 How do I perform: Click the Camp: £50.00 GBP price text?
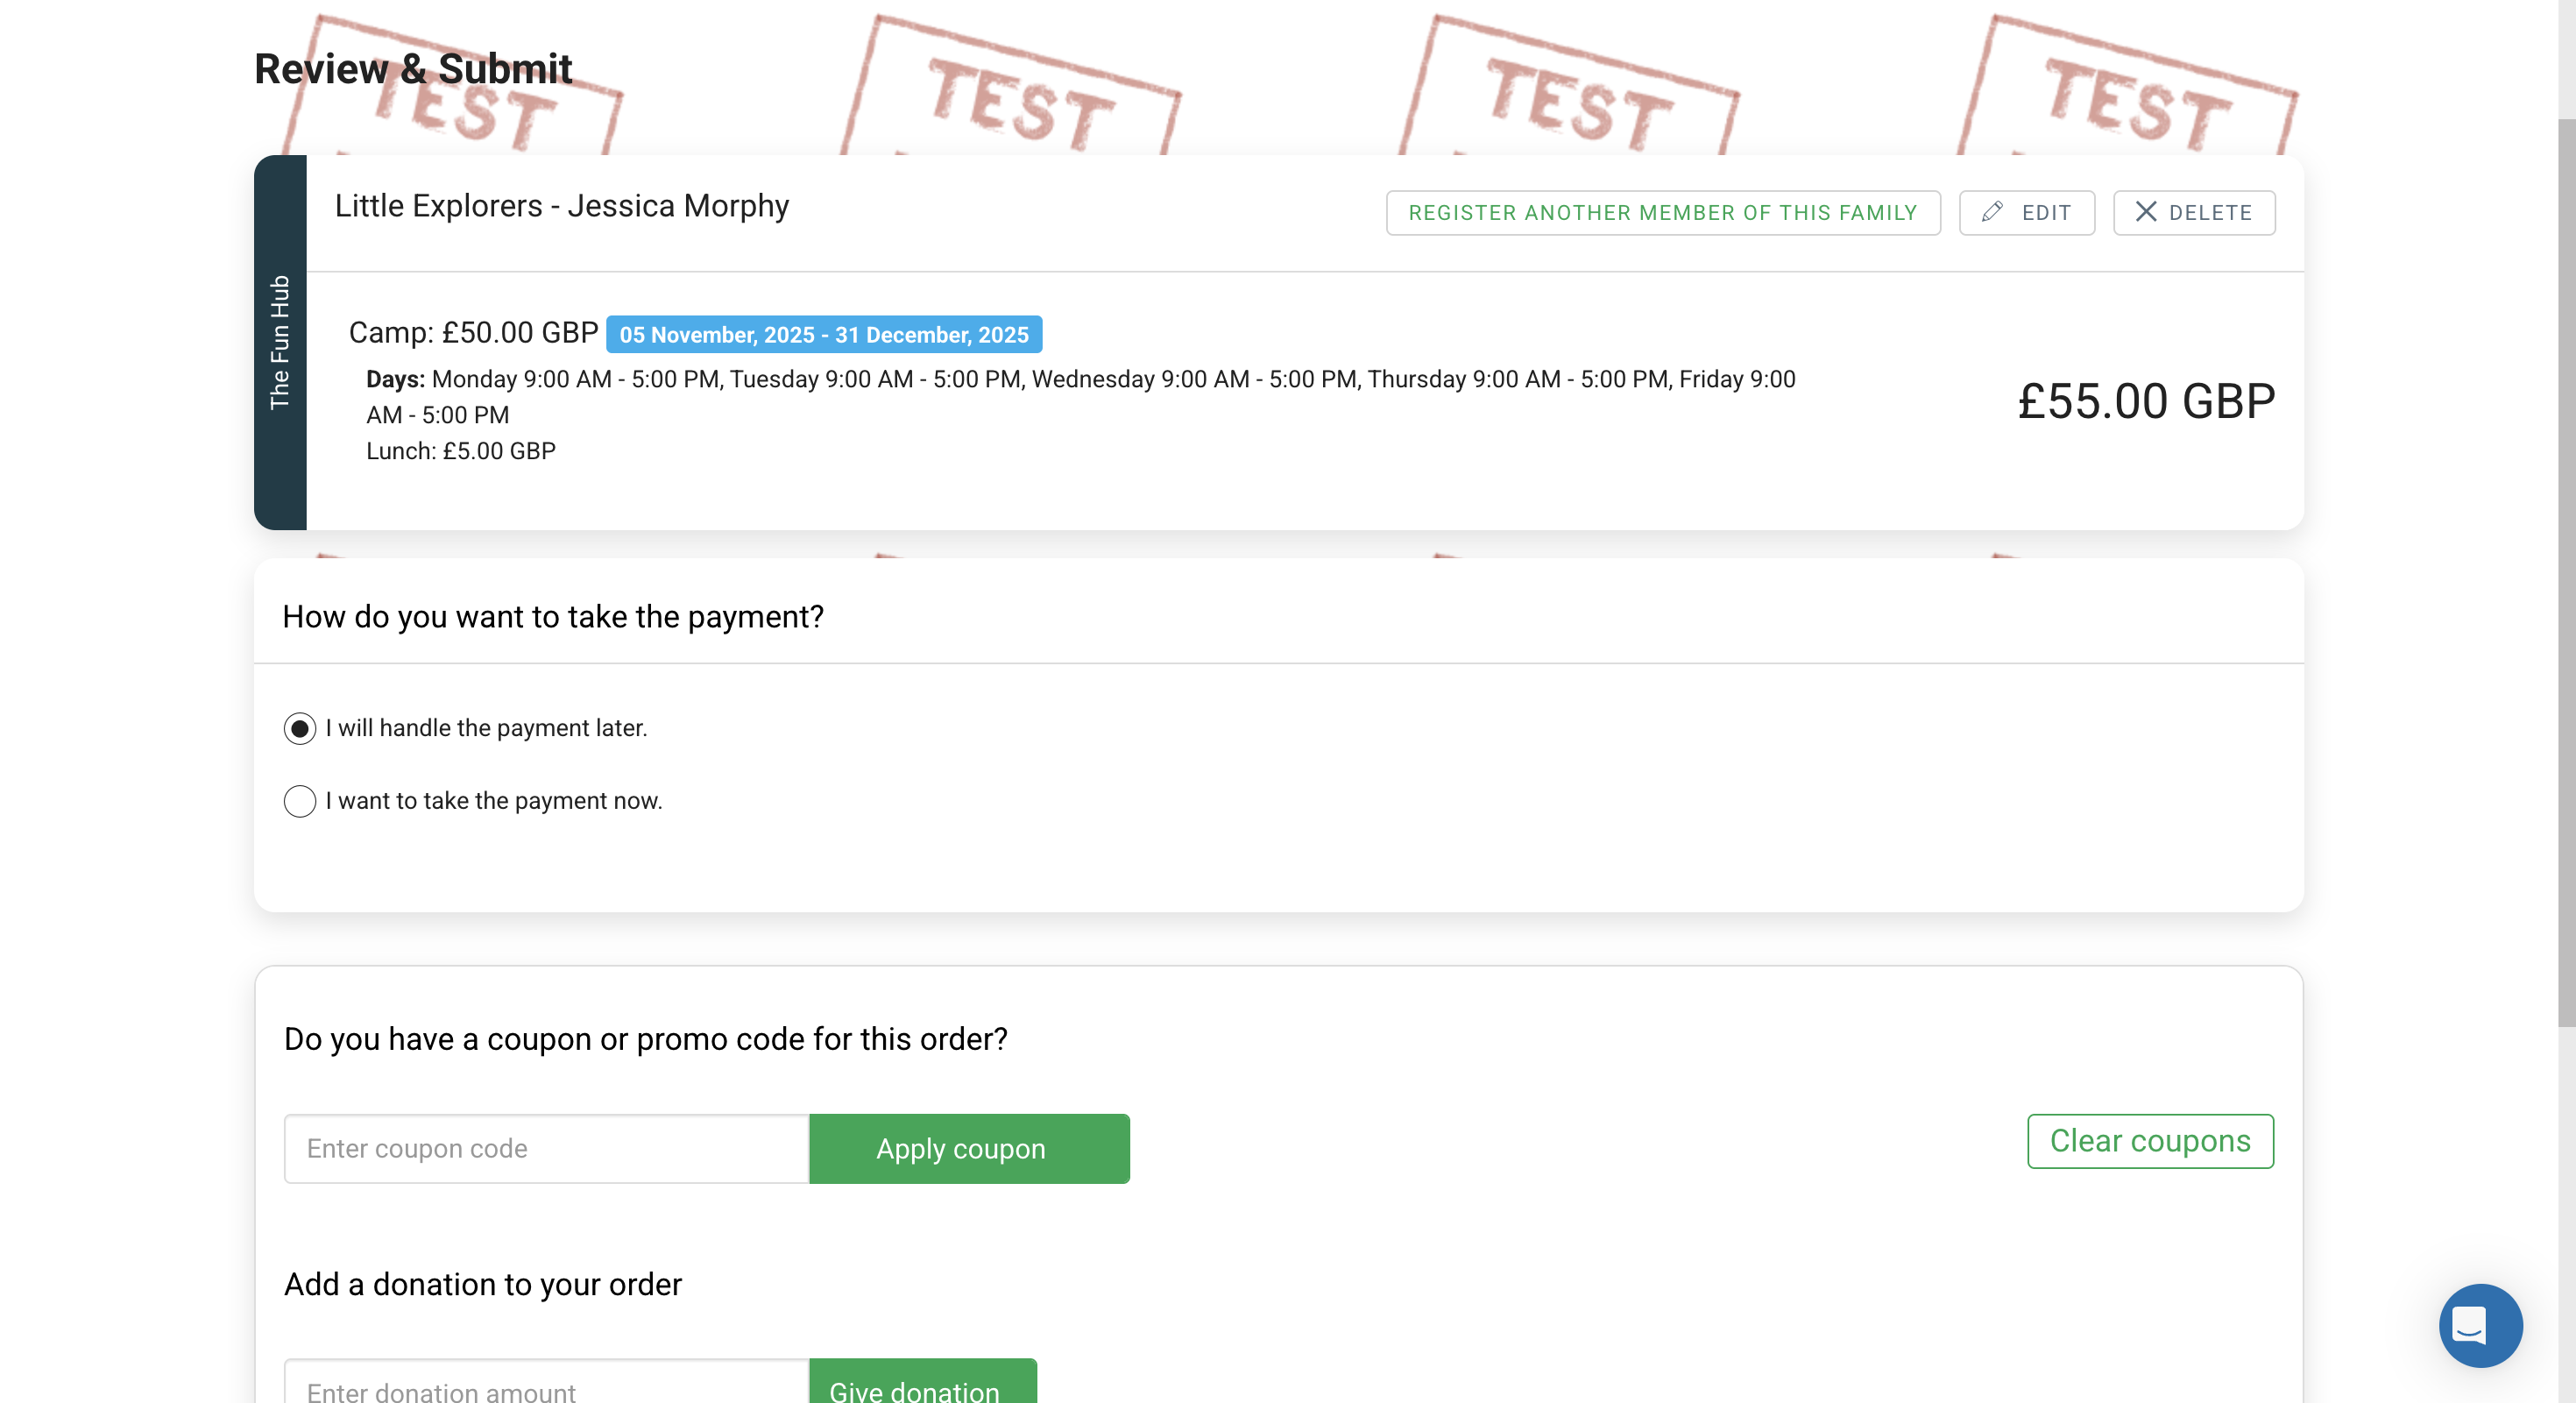[473, 333]
